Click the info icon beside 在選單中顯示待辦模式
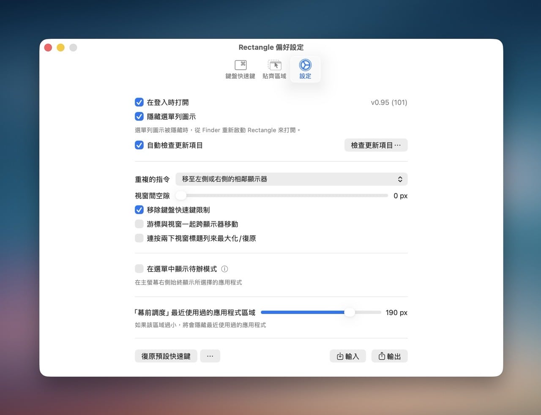Screen dimensions: 541x415 point(225,269)
